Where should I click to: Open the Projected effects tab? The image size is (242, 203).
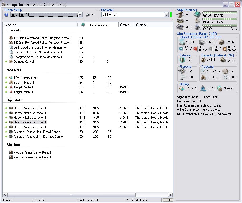[x=136, y=200]
